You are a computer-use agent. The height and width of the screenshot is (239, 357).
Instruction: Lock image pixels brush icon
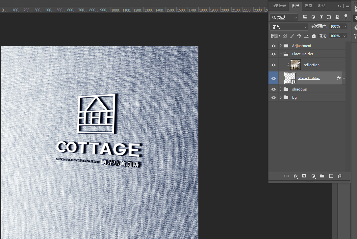pyautogui.click(x=292, y=36)
